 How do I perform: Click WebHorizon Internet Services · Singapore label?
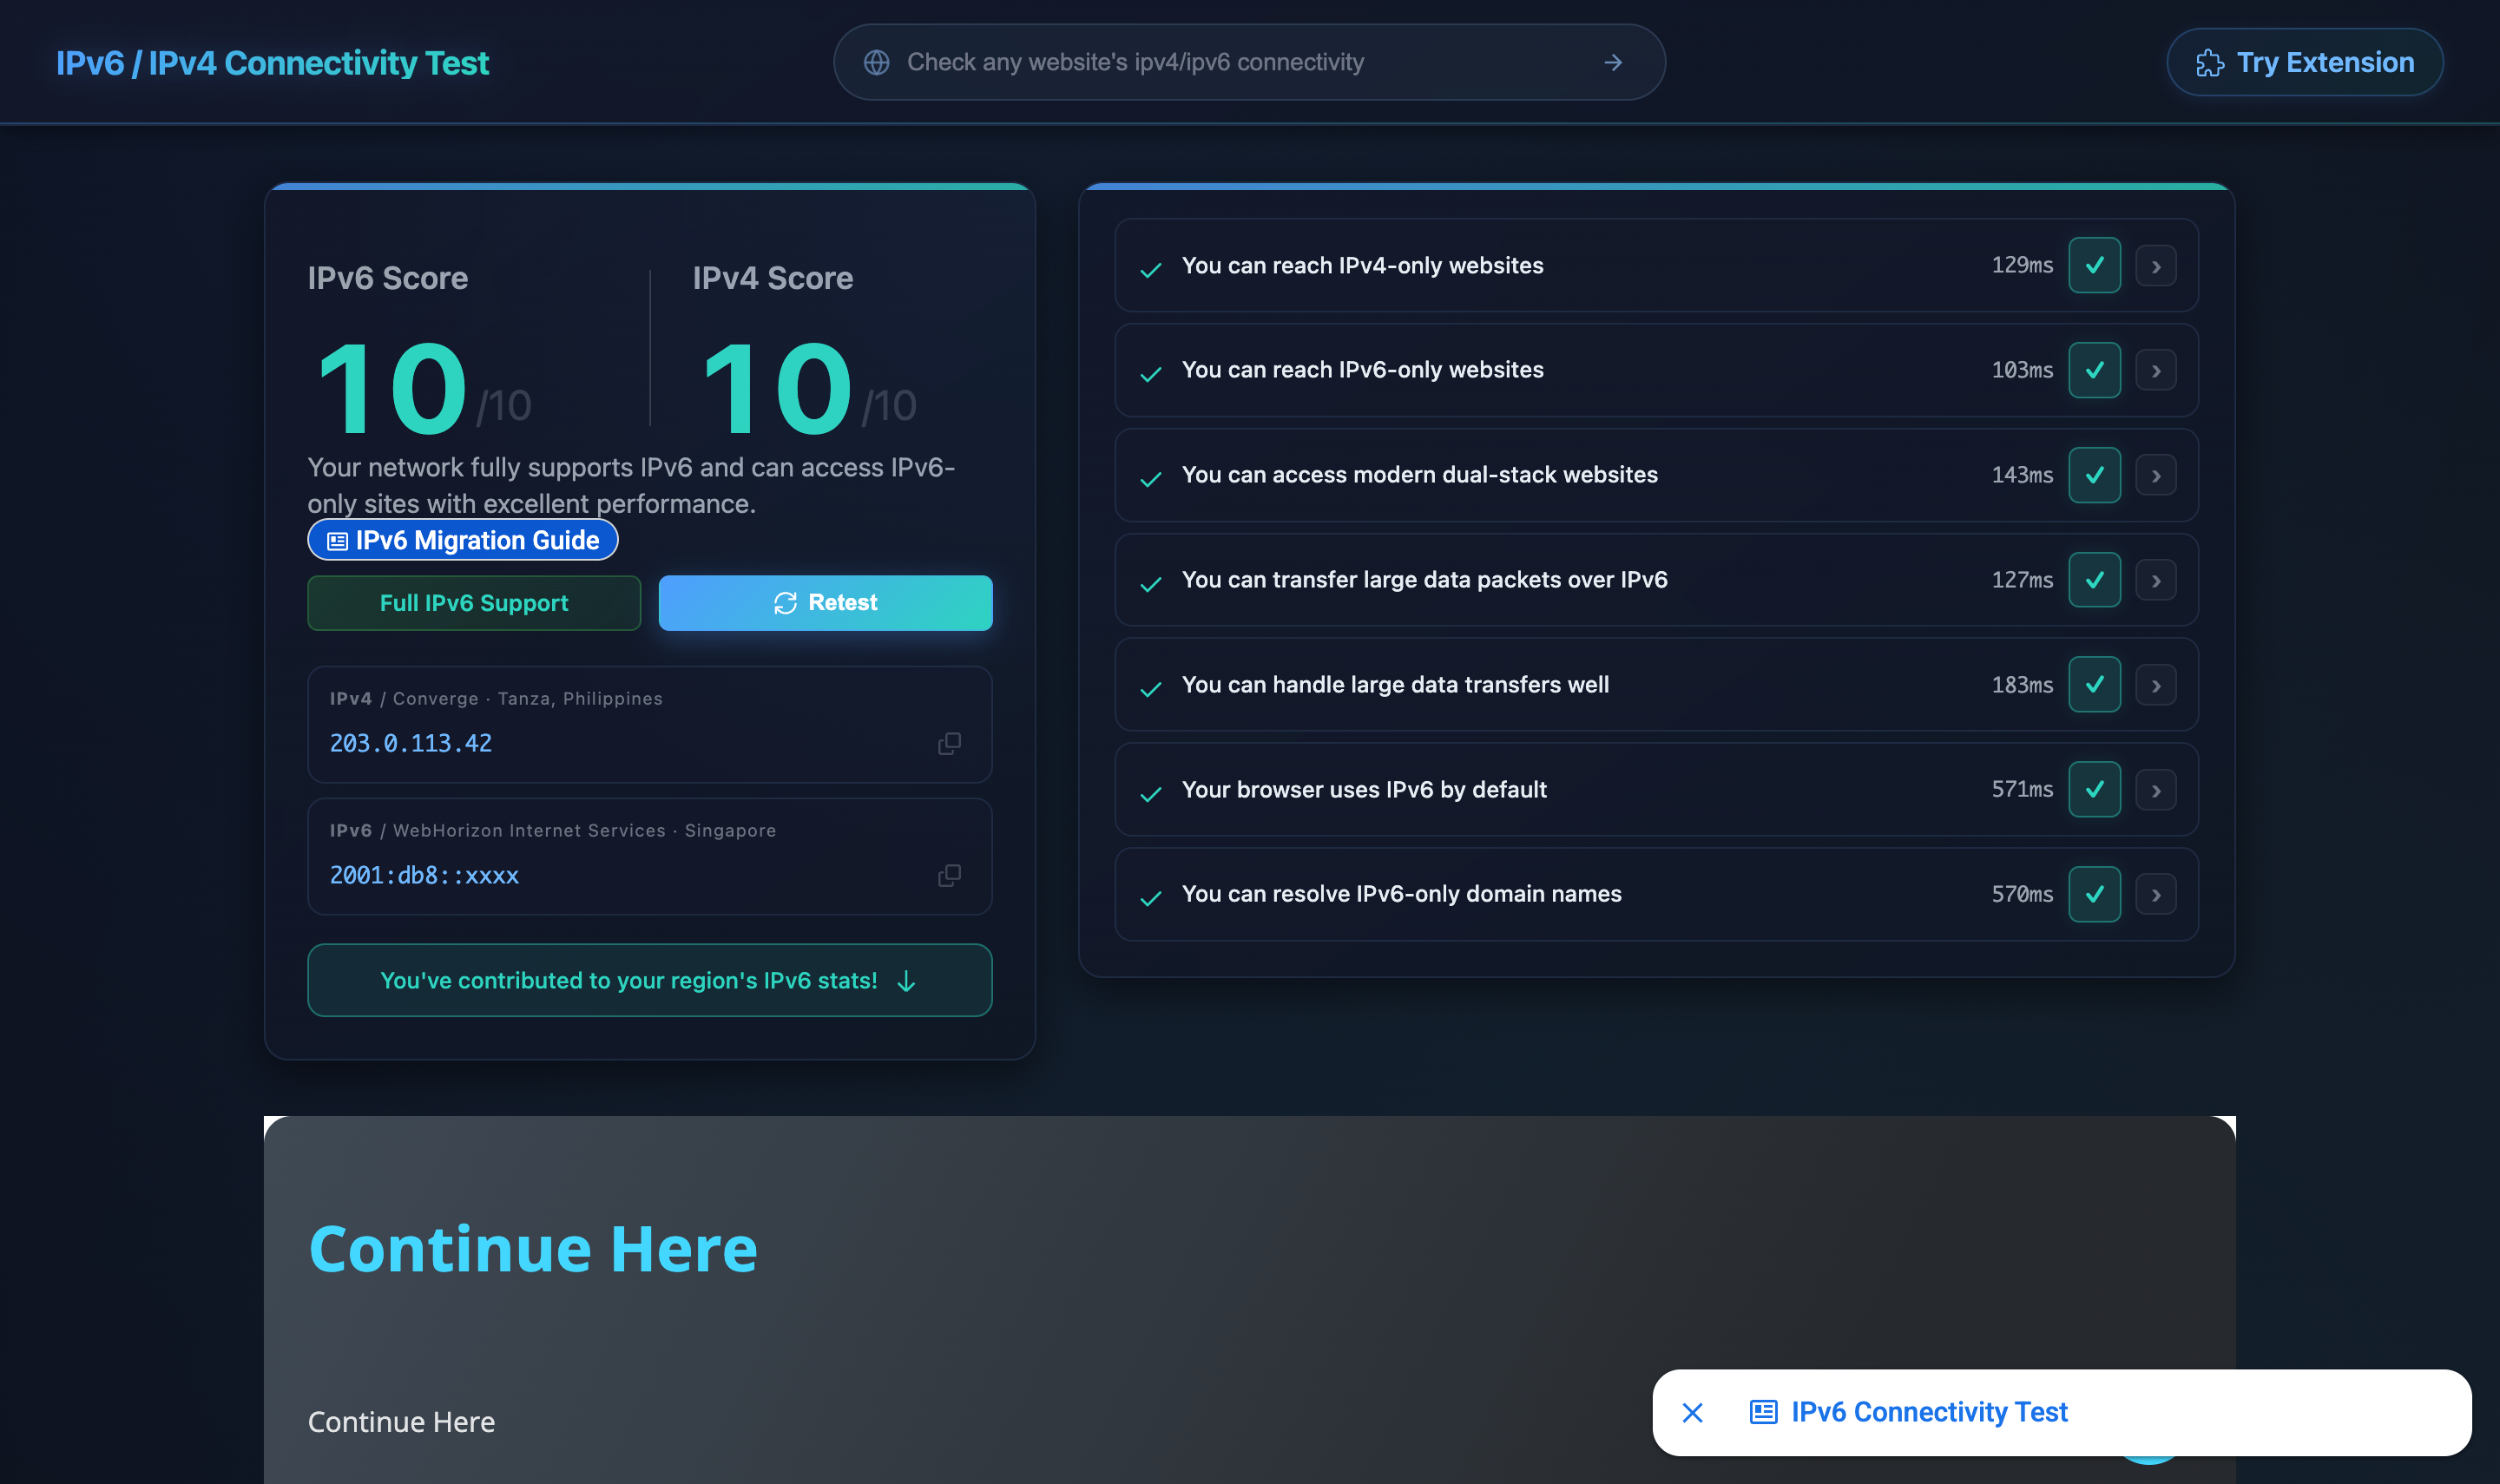(x=584, y=831)
